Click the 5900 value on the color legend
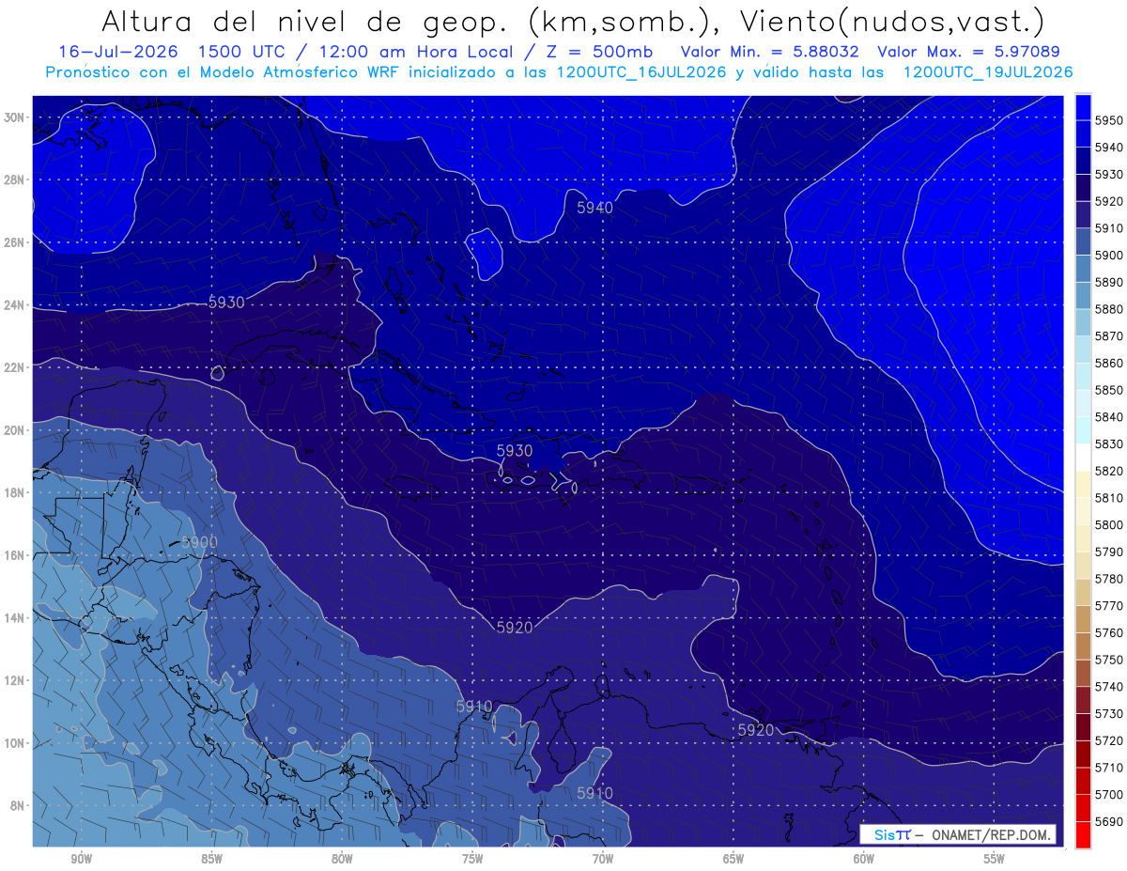This screenshot has height=871, width=1127. 1108,255
